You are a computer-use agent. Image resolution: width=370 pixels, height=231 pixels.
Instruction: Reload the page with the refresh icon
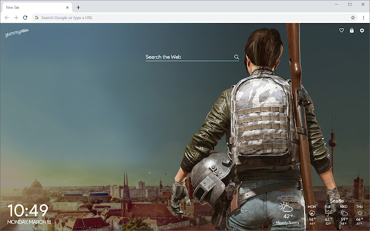[x=25, y=18]
